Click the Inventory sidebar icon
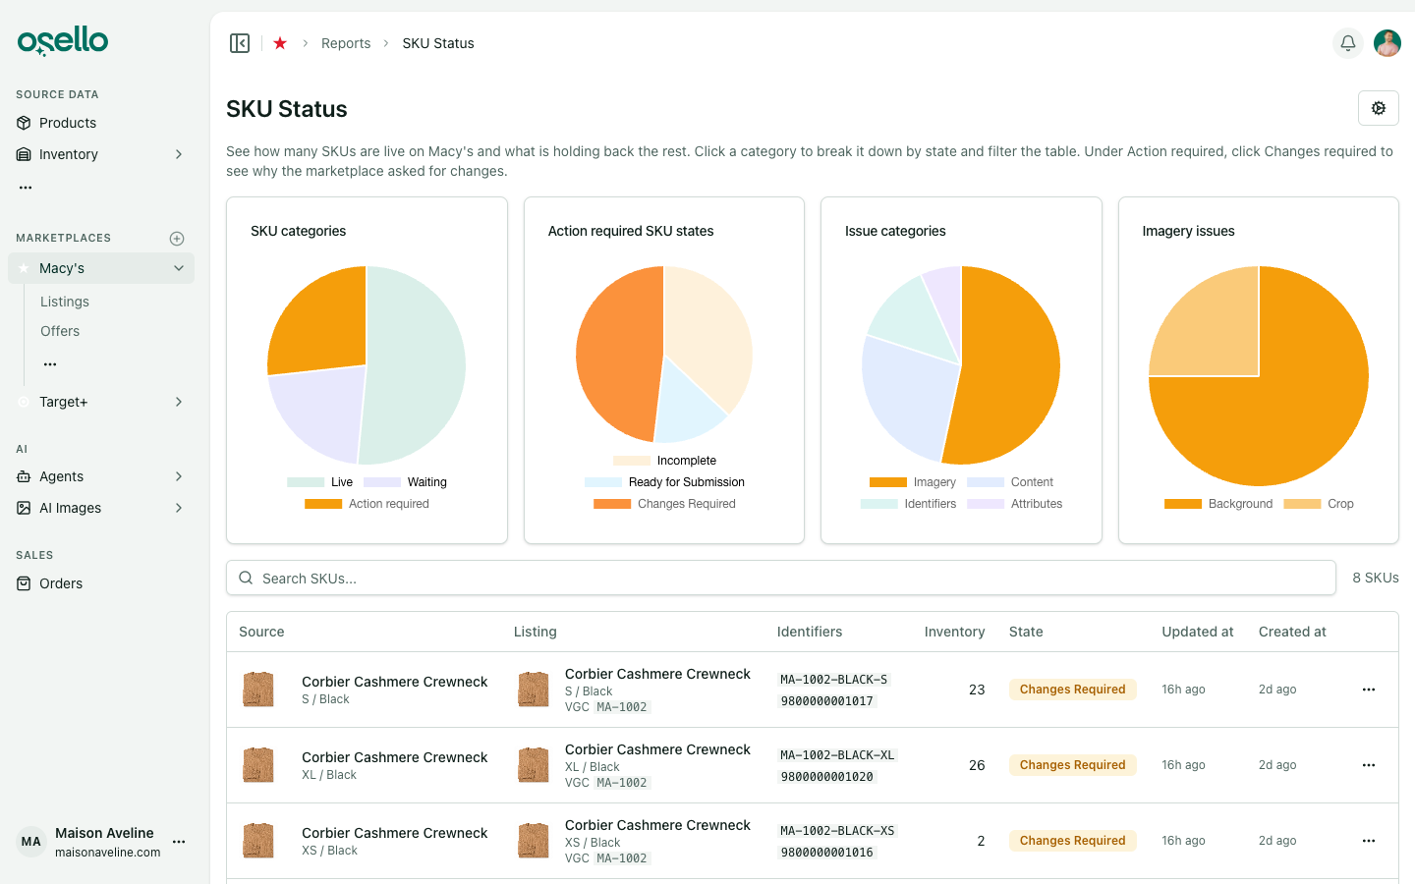 click(x=24, y=154)
